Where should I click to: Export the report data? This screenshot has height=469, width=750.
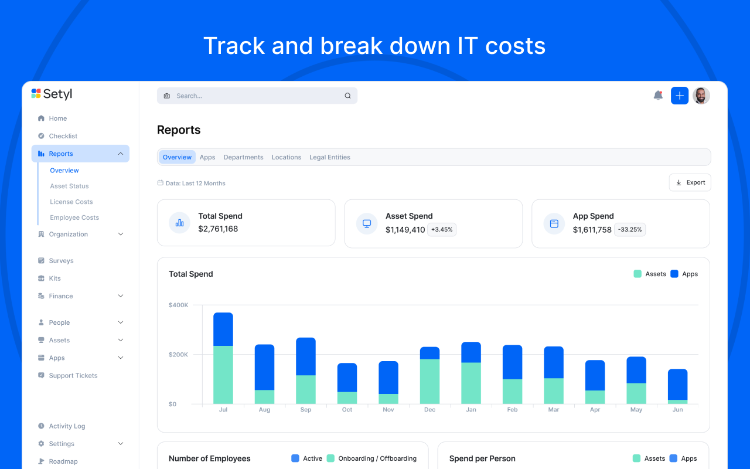[690, 182]
